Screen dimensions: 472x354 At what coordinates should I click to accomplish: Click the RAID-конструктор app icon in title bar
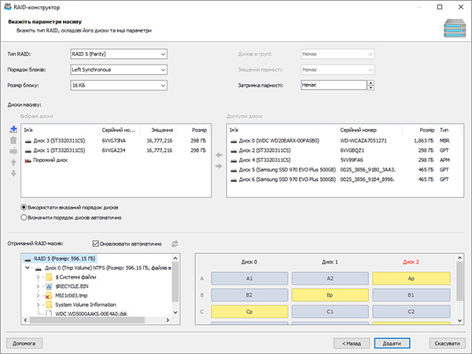[x=8, y=6]
